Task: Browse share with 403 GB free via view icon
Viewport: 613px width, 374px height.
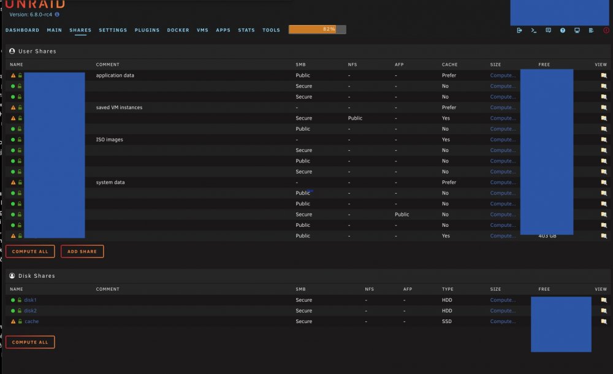Action: (x=604, y=236)
